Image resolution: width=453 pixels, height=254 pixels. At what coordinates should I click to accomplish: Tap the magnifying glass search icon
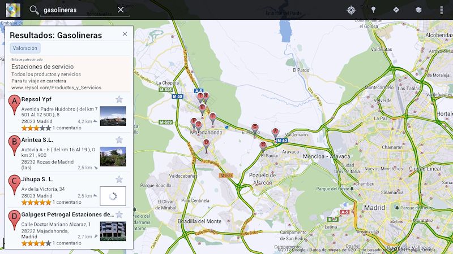(x=34, y=10)
